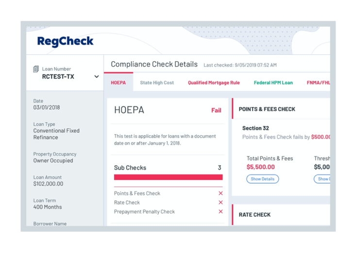Go to the Federal HPM Loan tab
Screen dimensions: 338x253
273,82
